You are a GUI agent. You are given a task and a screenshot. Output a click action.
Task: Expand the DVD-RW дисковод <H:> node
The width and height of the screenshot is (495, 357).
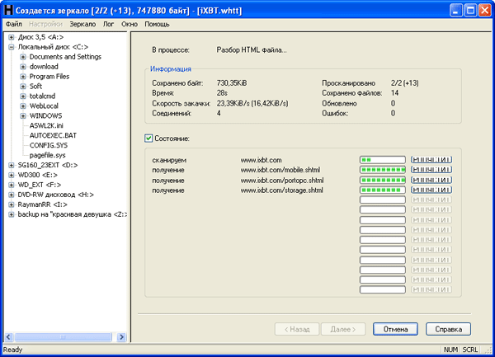pos(12,195)
